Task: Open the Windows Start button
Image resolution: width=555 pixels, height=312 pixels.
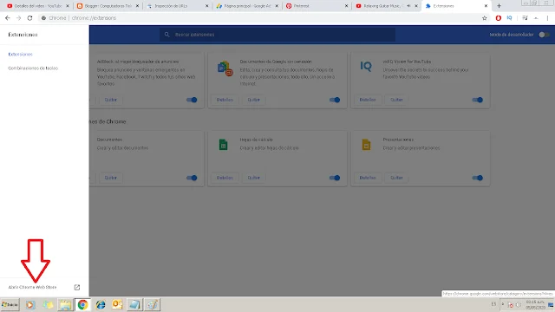Action: click(10, 304)
